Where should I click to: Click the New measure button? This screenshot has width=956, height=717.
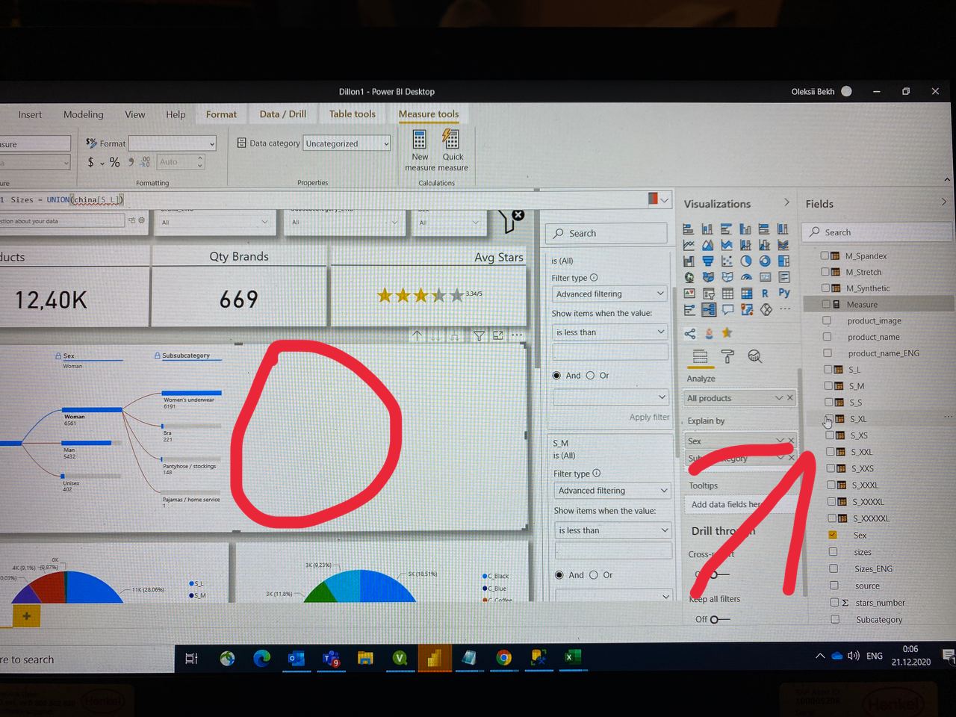pos(420,149)
